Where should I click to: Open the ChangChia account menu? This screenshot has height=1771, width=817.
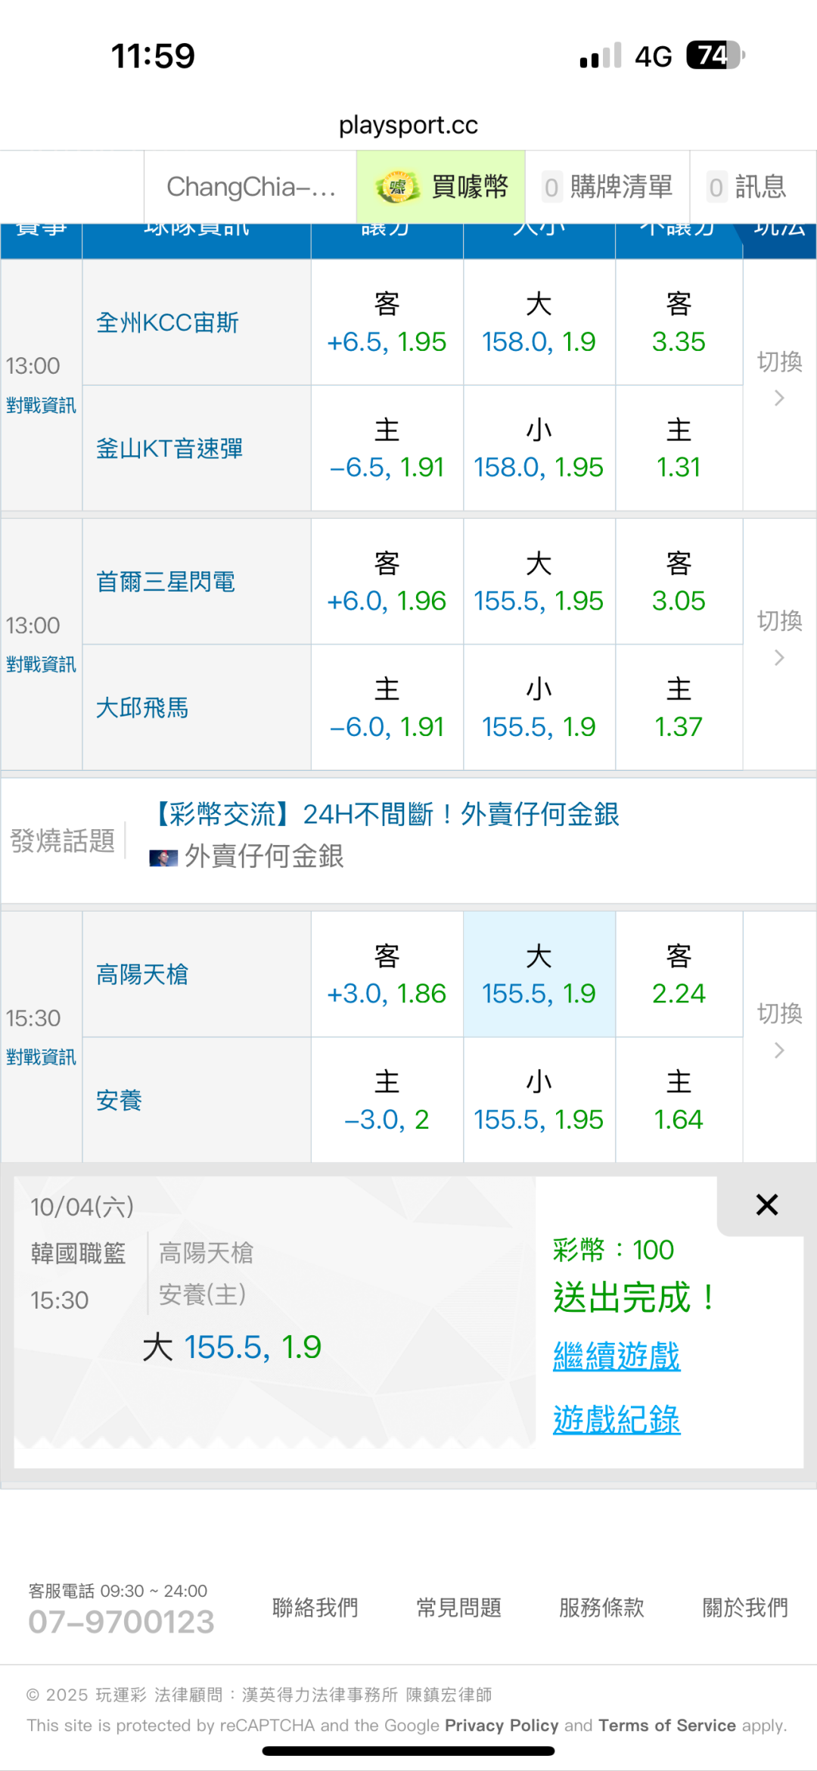pos(250,187)
